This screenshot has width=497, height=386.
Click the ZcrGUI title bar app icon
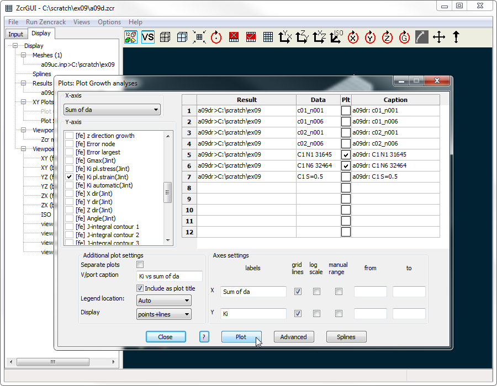click(x=9, y=8)
